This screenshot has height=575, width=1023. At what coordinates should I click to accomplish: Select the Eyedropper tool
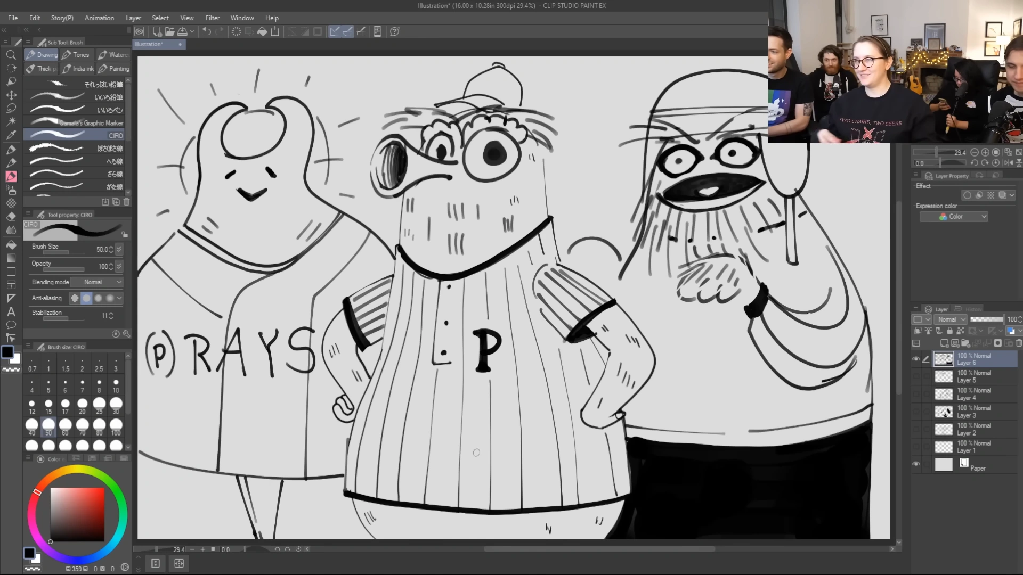11,135
